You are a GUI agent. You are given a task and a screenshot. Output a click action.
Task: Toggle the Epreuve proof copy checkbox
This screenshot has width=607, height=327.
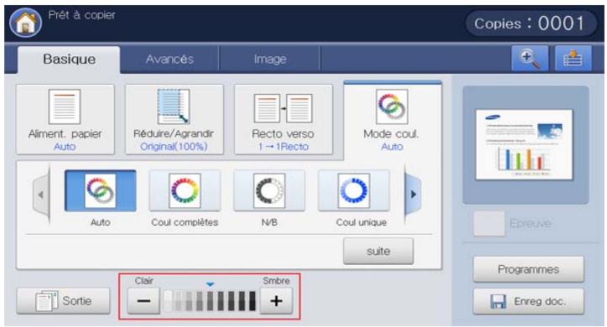click(x=489, y=223)
